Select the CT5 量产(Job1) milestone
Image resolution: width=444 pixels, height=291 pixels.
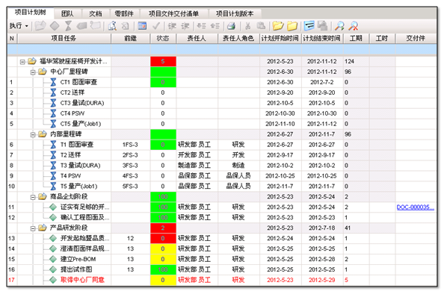81,124
